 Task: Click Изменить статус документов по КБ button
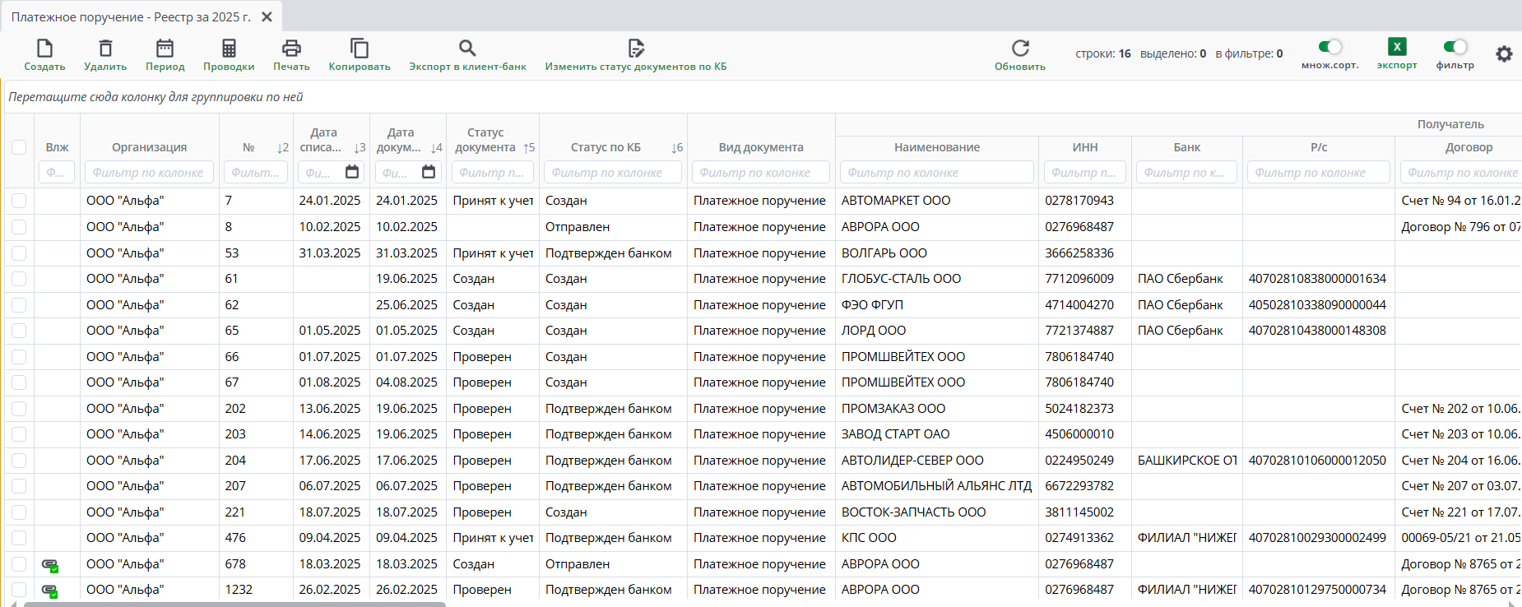[636, 54]
